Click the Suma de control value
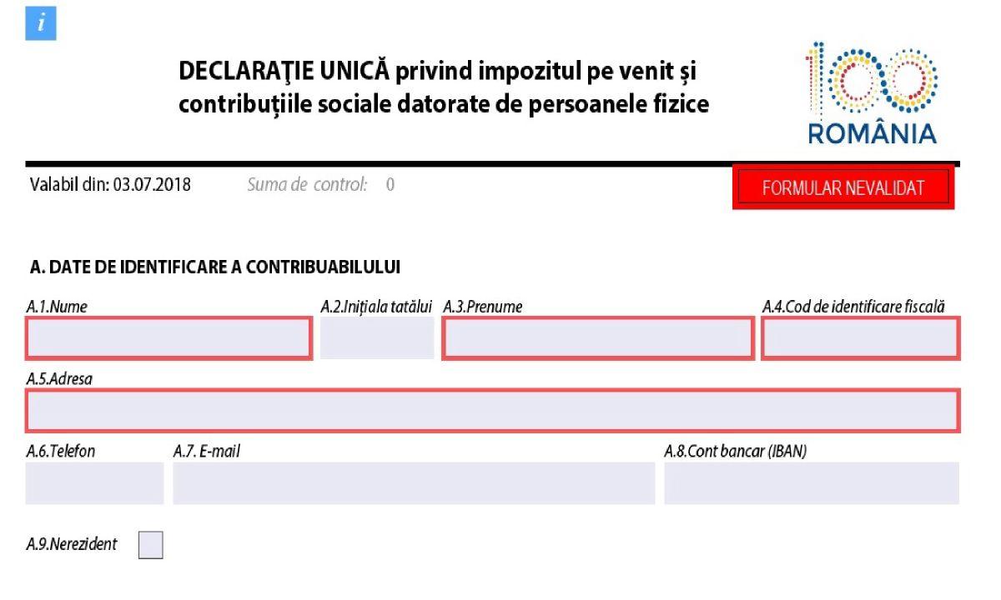This screenshot has height=600, width=1001. (390, 185)
